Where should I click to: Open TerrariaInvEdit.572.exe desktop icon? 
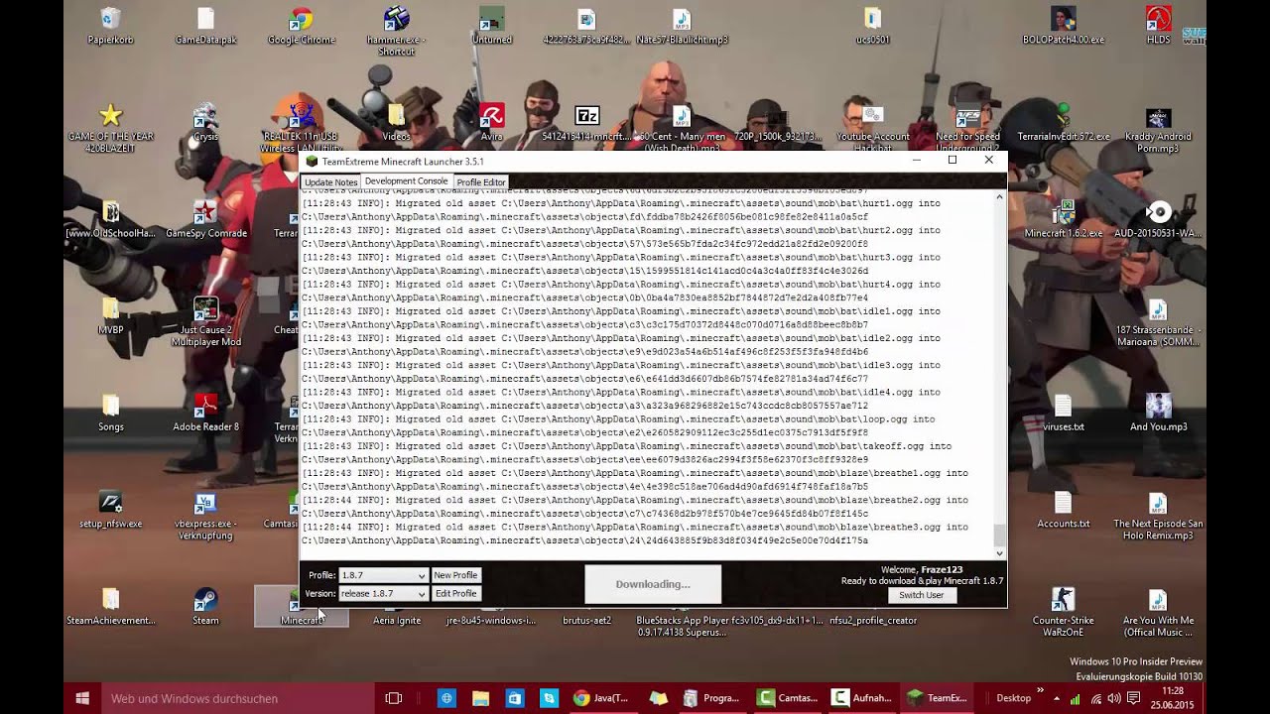pos(1063,121)
